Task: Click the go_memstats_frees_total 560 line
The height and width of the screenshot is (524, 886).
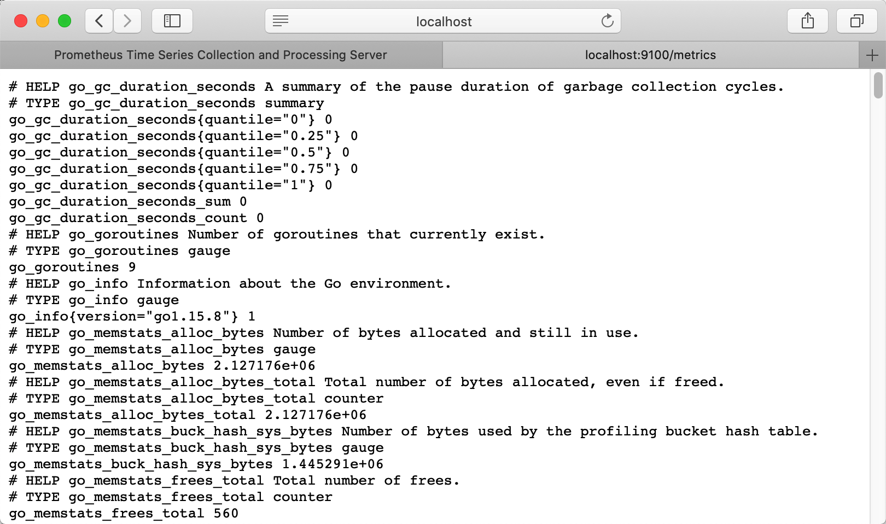Action: pyautogui.click(x=124, y=514)
